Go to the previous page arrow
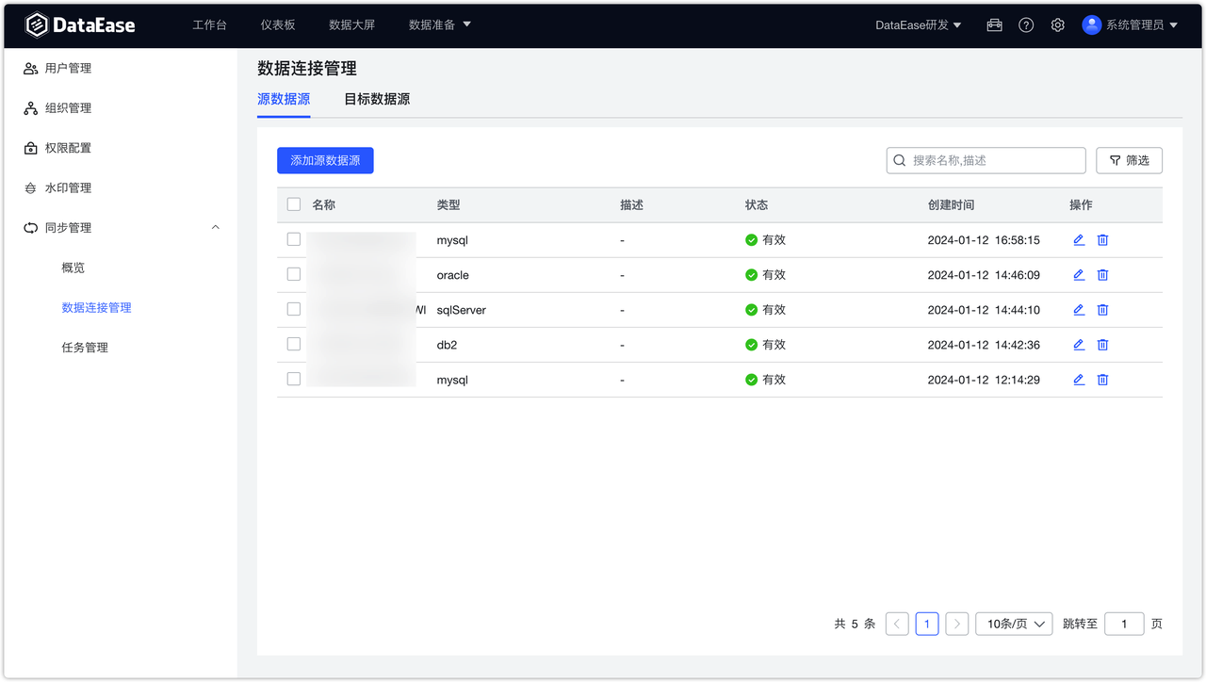Screen dimensions: 1206x682 897,624
